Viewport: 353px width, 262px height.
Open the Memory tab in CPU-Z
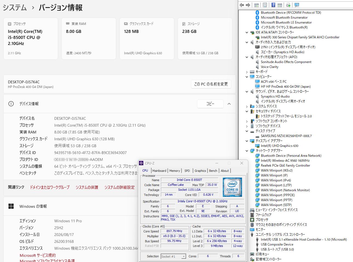(175, 171)
